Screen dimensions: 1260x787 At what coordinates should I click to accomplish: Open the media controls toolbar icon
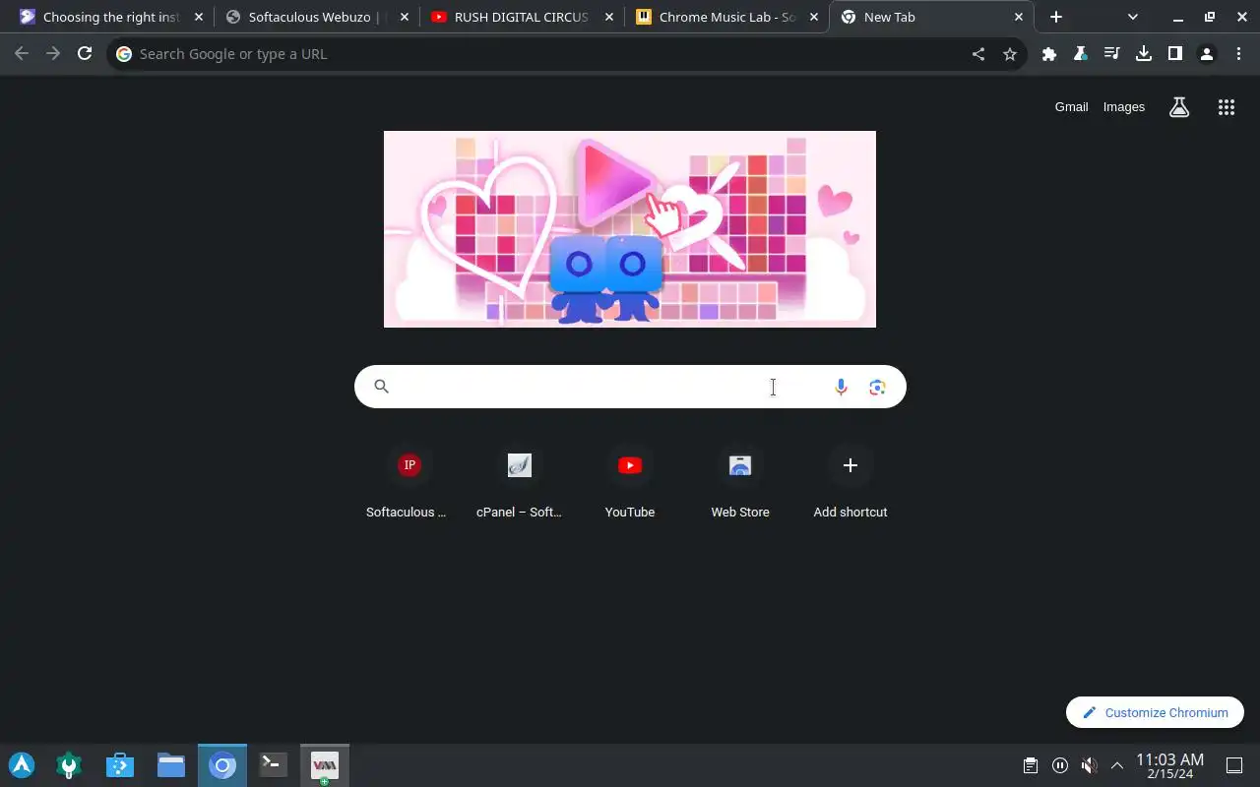tap(1112, 54)
